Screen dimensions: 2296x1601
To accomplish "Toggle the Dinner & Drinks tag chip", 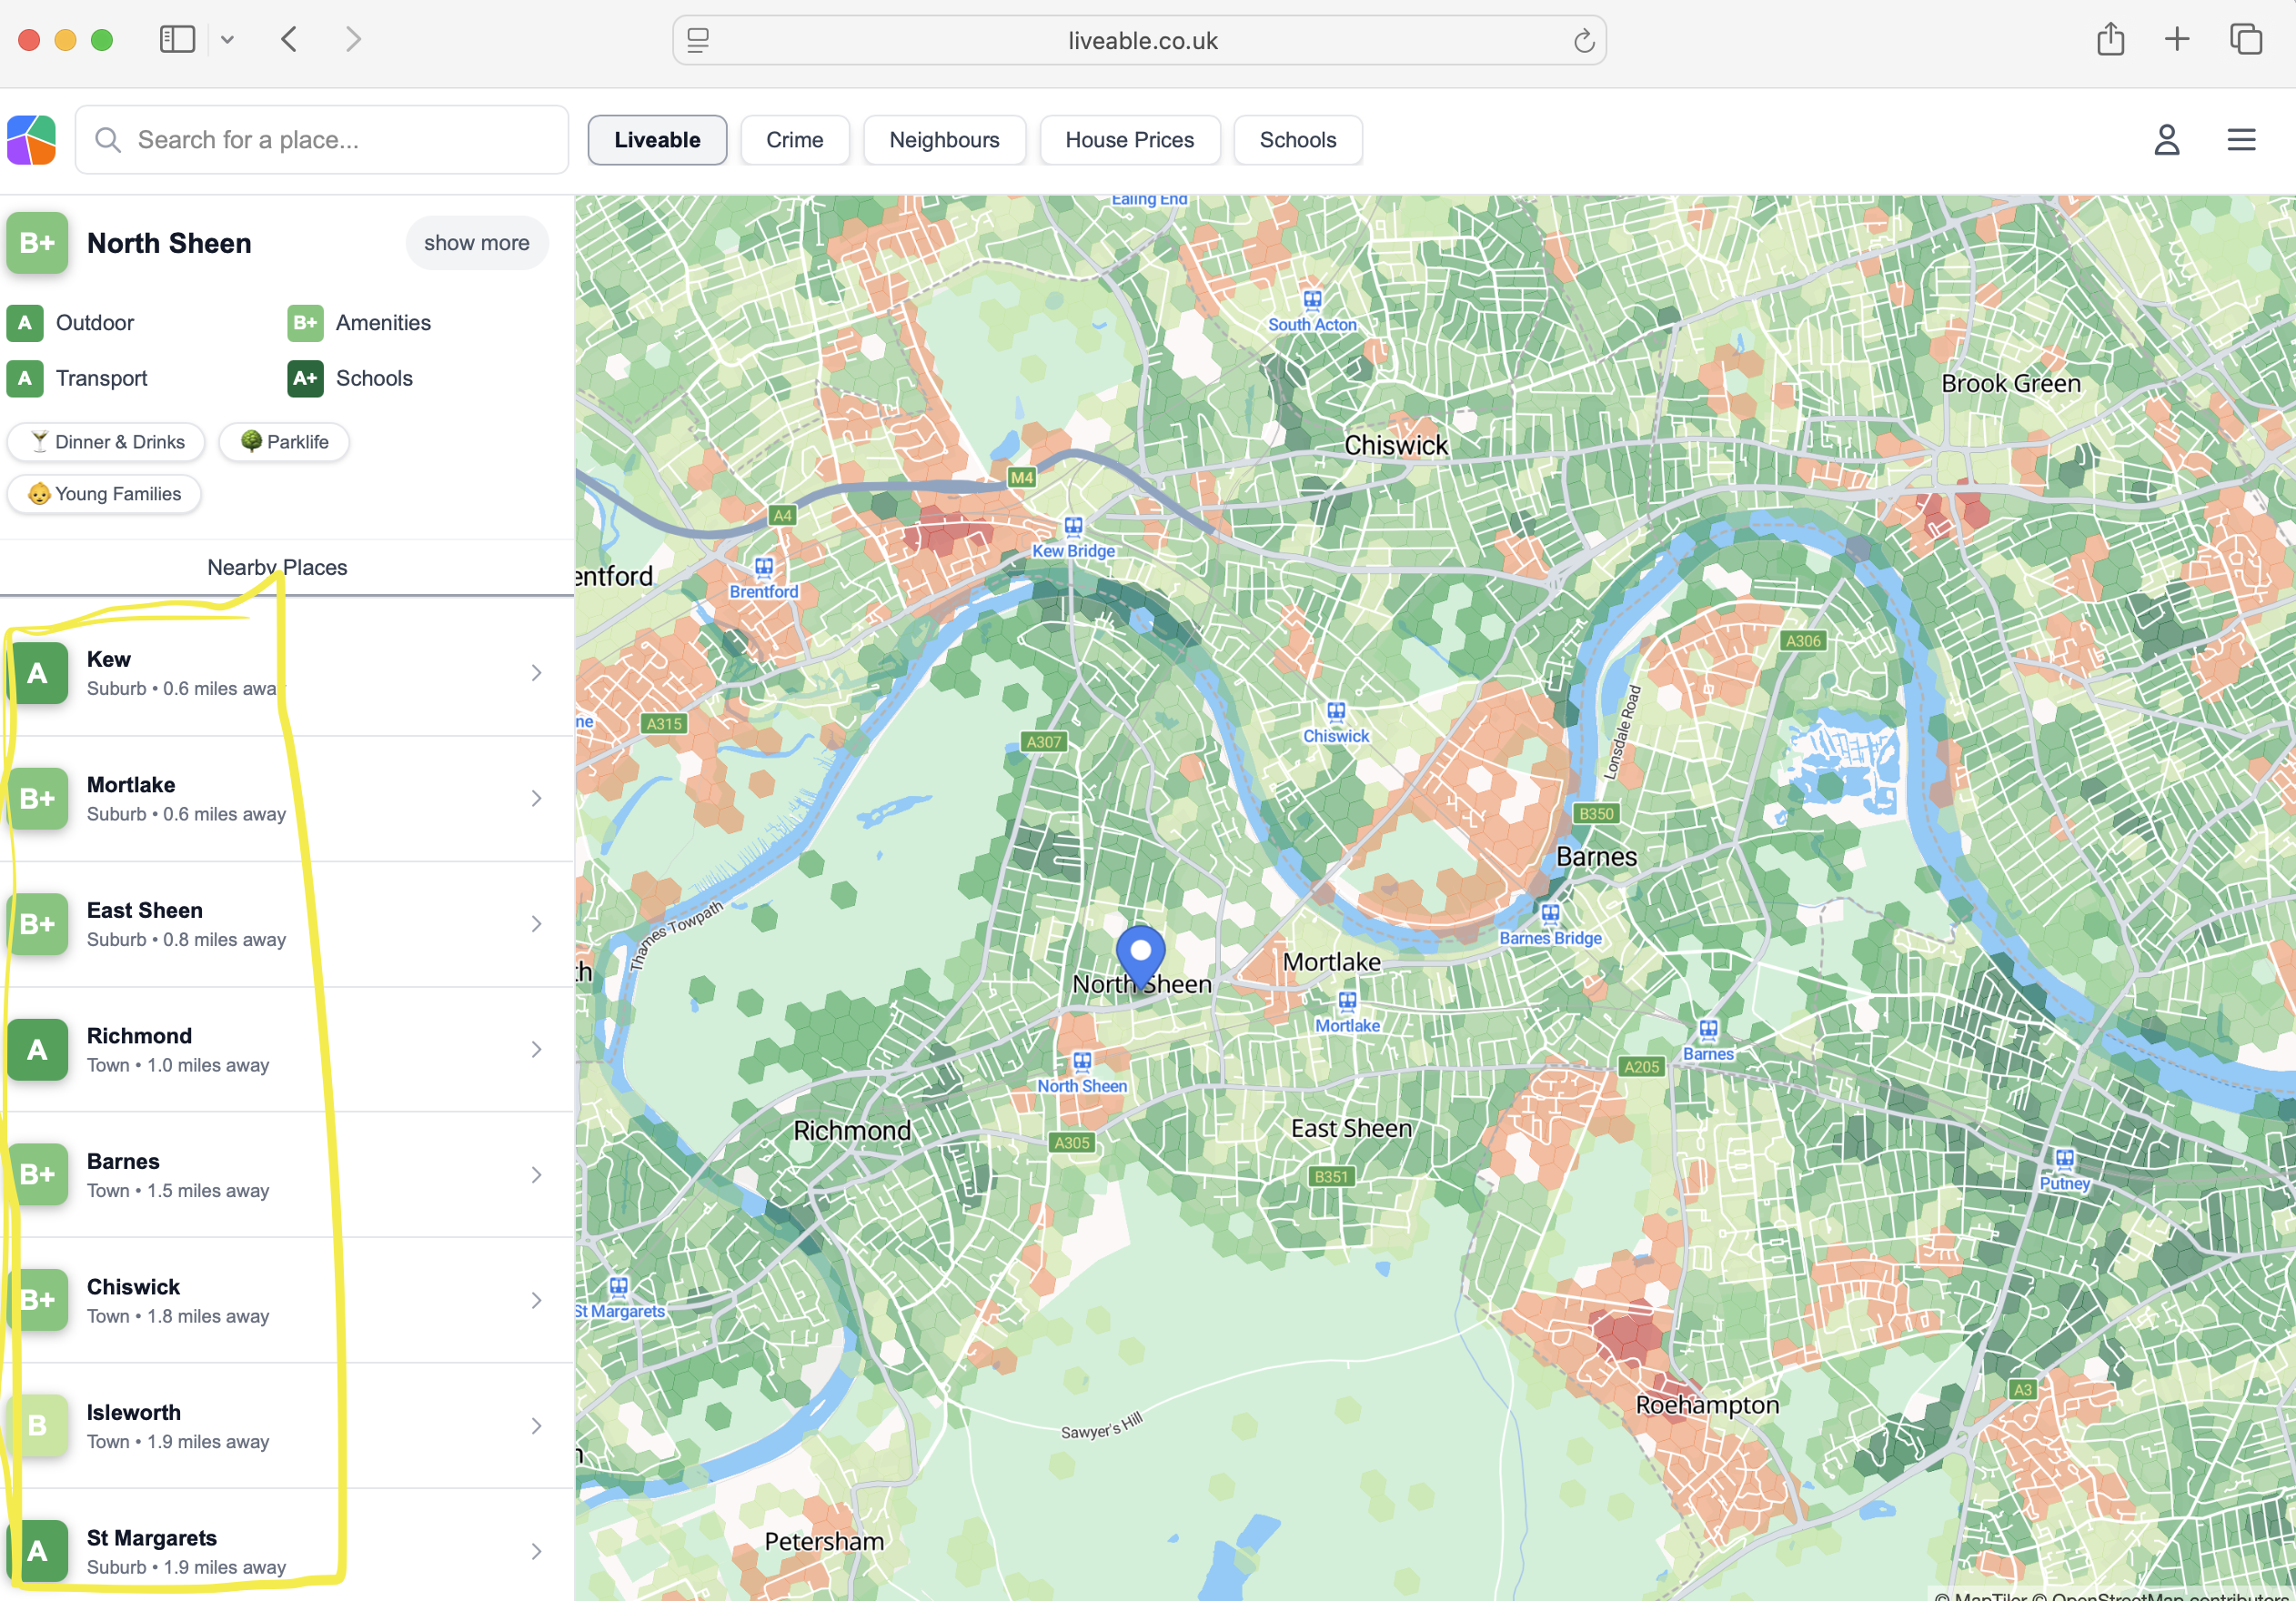I will click(x=106, y=442).
